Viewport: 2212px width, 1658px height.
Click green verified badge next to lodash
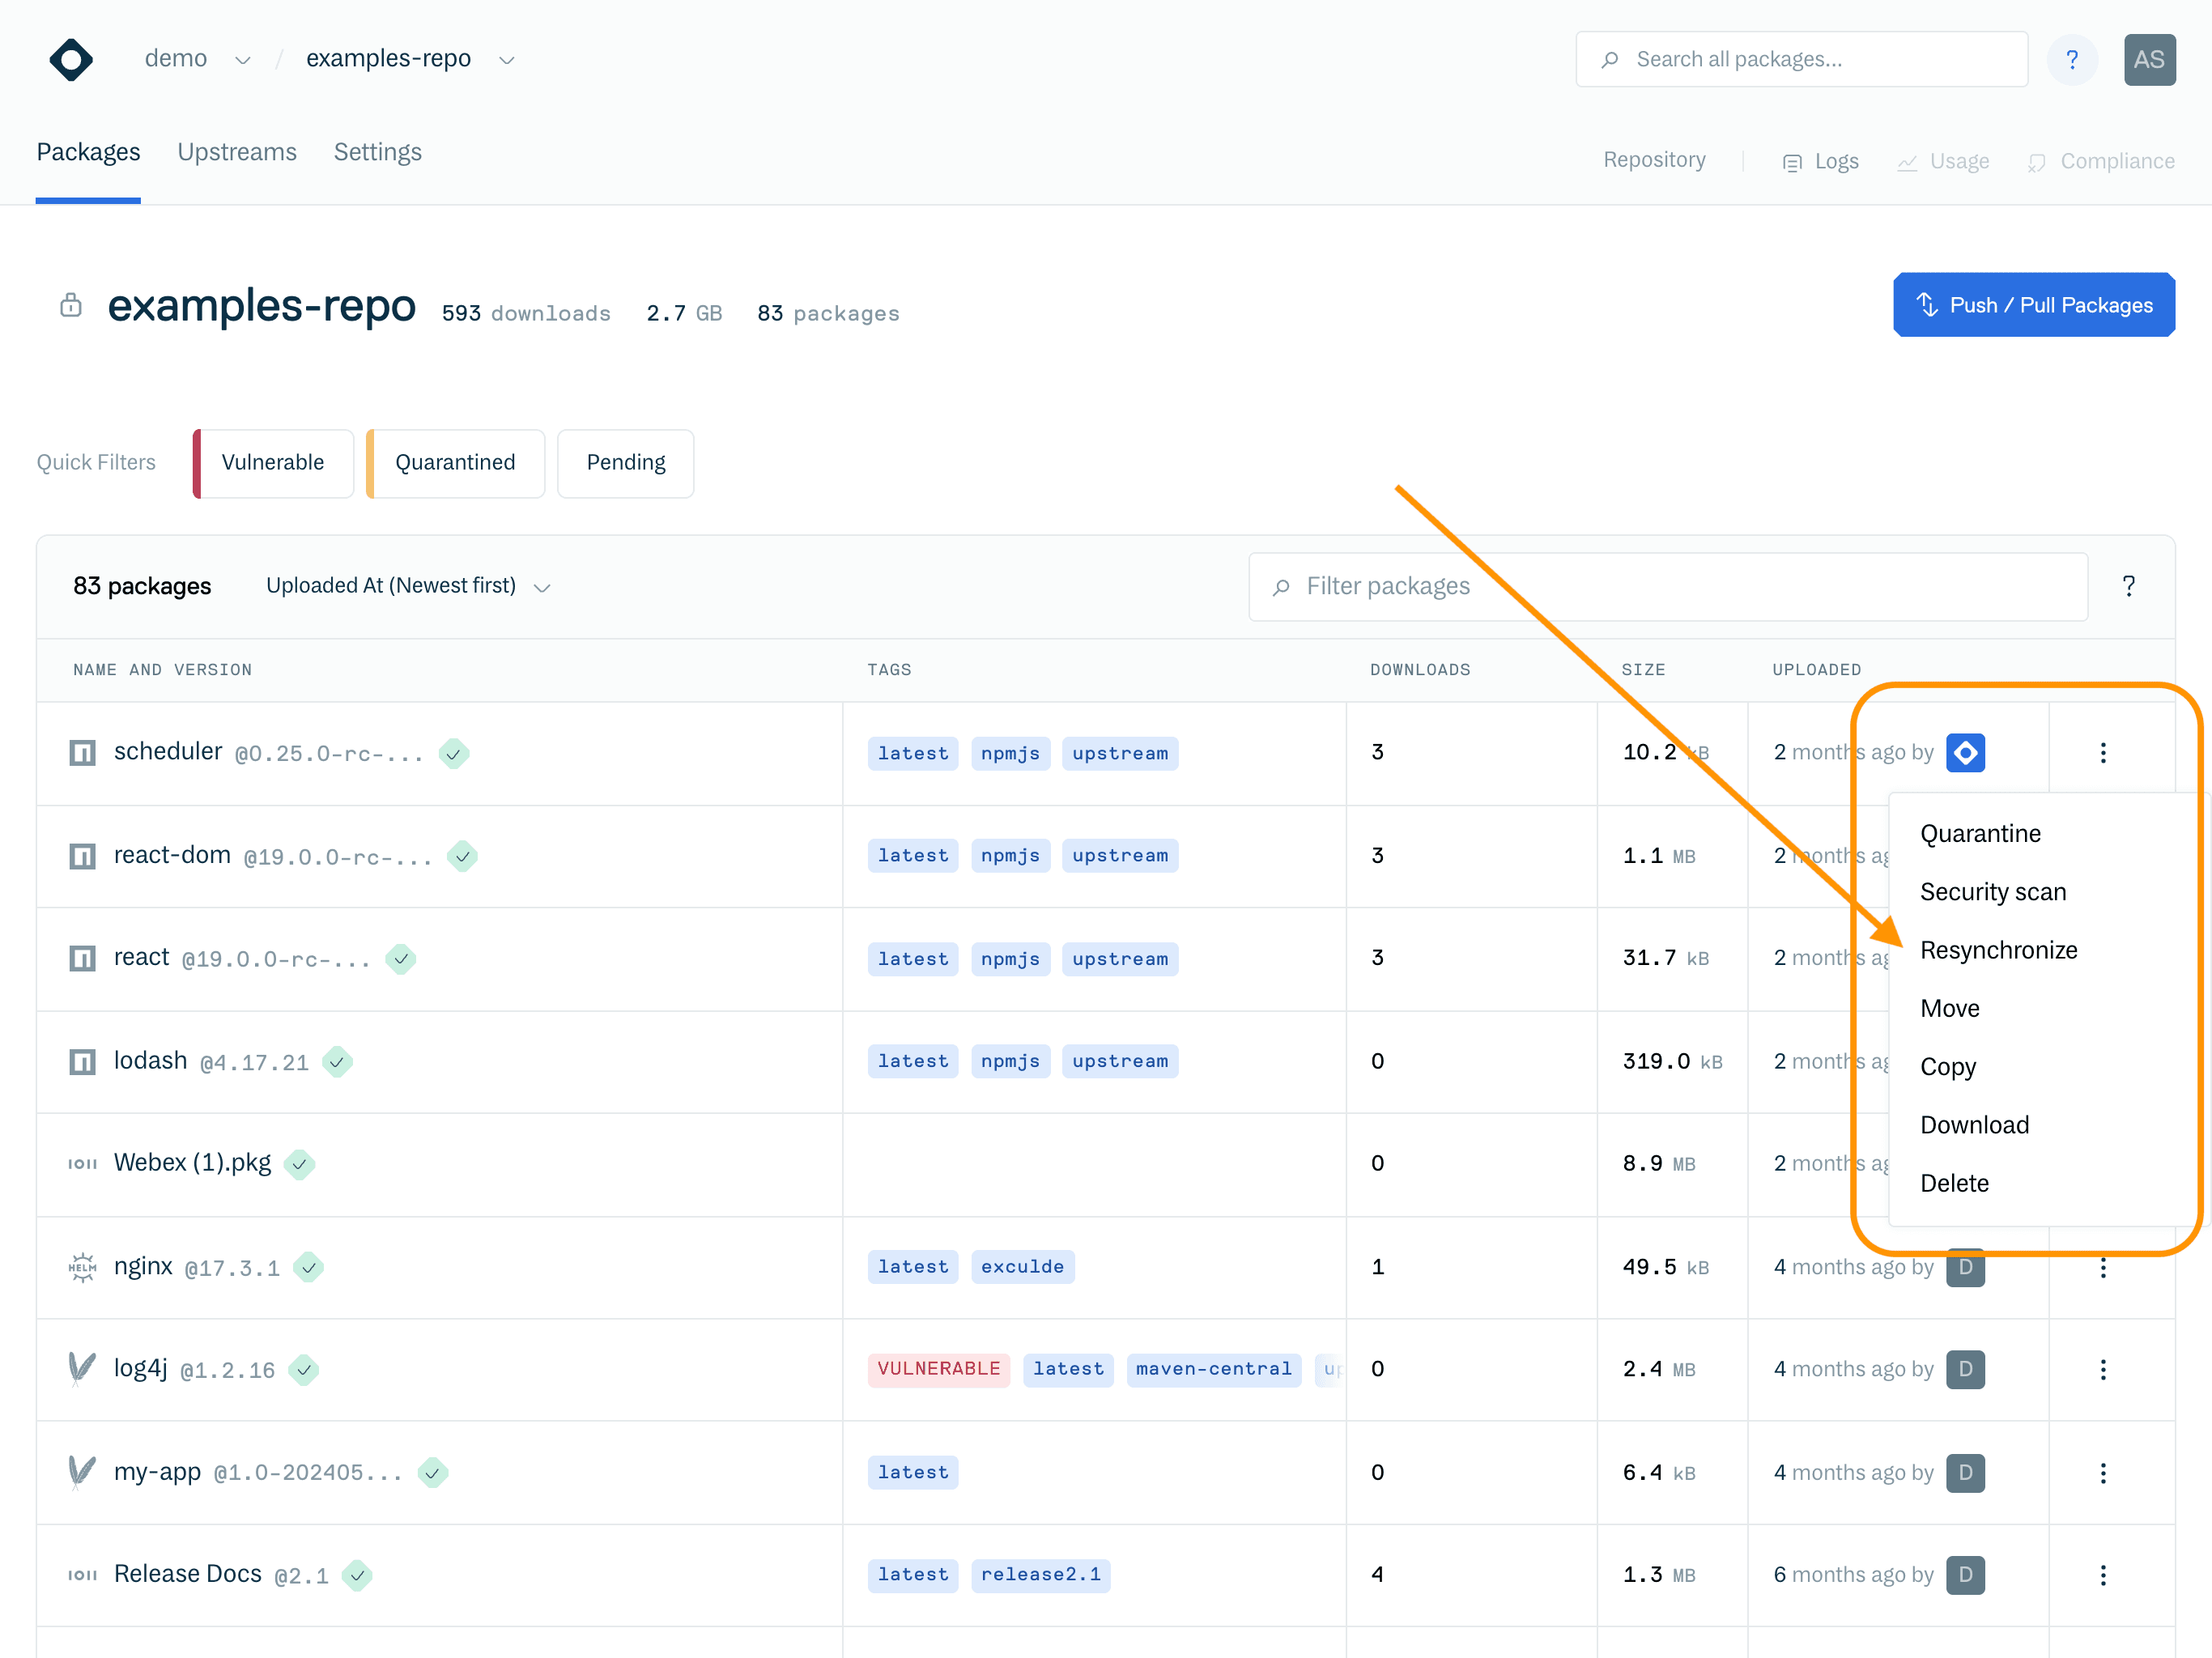point(337,1062)
